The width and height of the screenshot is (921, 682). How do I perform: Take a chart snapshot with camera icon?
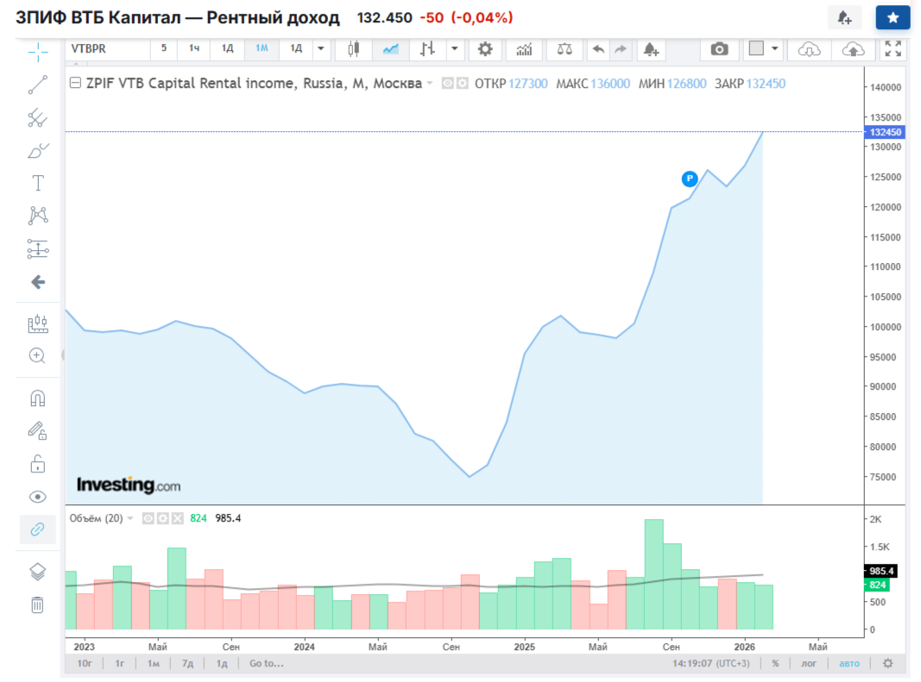click(720, 49)
